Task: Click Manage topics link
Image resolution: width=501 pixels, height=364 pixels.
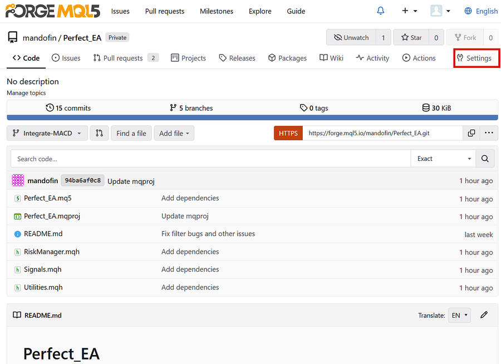Action: click(26, 93)
